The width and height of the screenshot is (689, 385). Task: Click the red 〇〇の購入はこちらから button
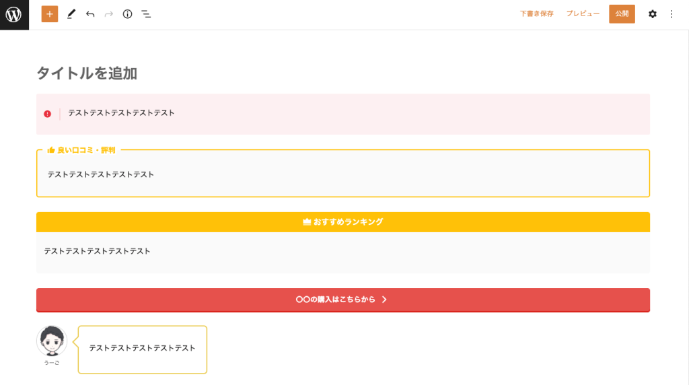click(x=342, y=300)
